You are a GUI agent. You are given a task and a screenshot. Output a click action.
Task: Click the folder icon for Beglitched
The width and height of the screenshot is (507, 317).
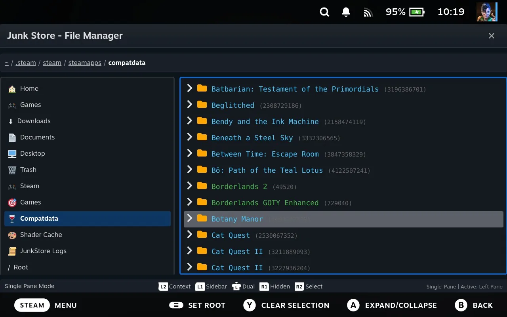[x=202, y=105]
